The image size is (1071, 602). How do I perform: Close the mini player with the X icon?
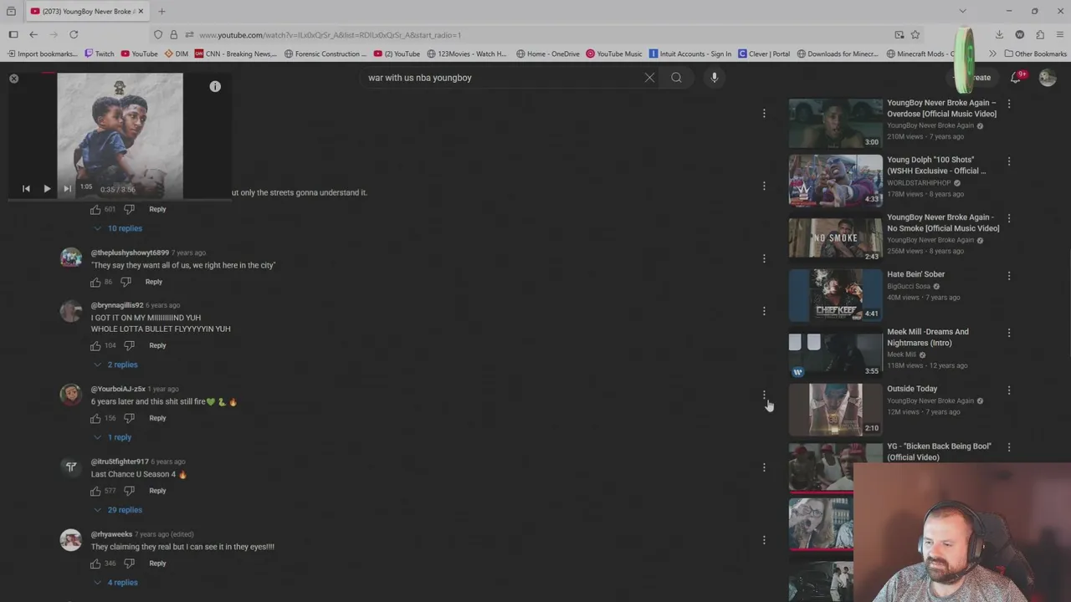coord(13,79)
